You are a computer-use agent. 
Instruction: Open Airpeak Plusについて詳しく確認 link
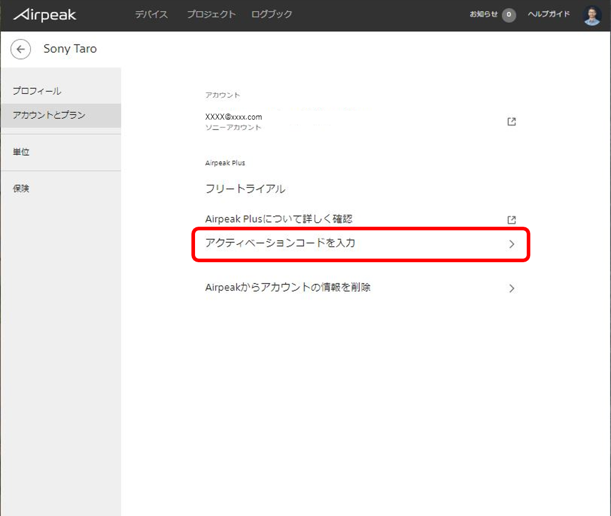(x=279, y=220)
